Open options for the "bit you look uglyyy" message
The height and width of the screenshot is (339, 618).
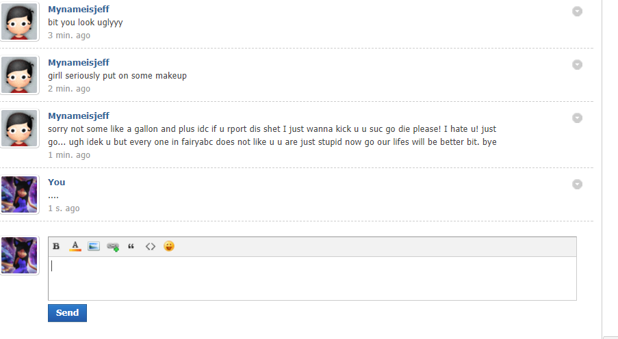tap(577, 12)
